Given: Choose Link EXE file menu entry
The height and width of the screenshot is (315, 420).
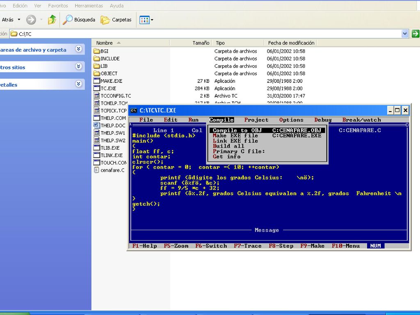Looking at the screenshot, I should 267,141.
